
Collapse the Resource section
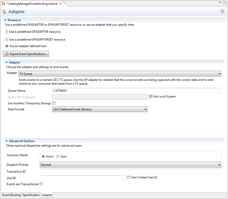5,20
